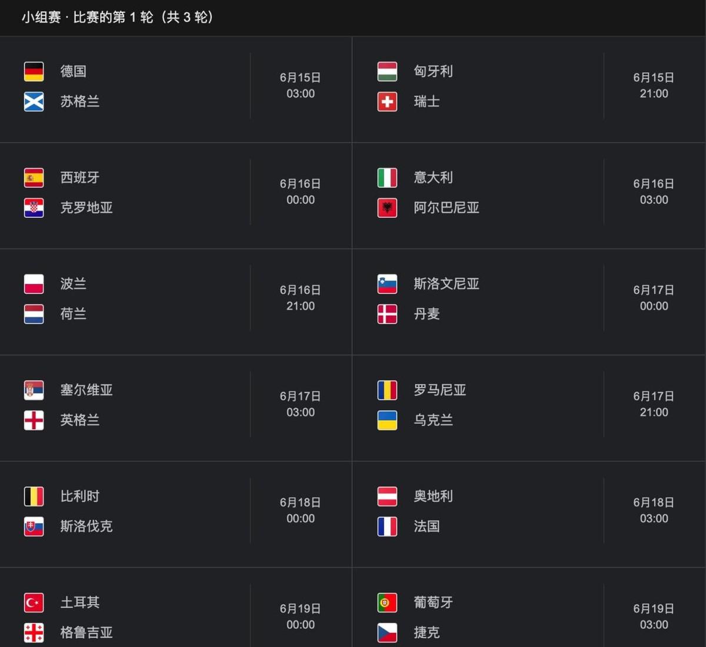Select the Ukraine flag icon

click(x=387, y=421)
